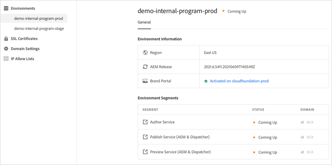This screenshot has width=332, height=165.
Task: Click the Brand Portal image icon
Action: [x=145, y=81]
